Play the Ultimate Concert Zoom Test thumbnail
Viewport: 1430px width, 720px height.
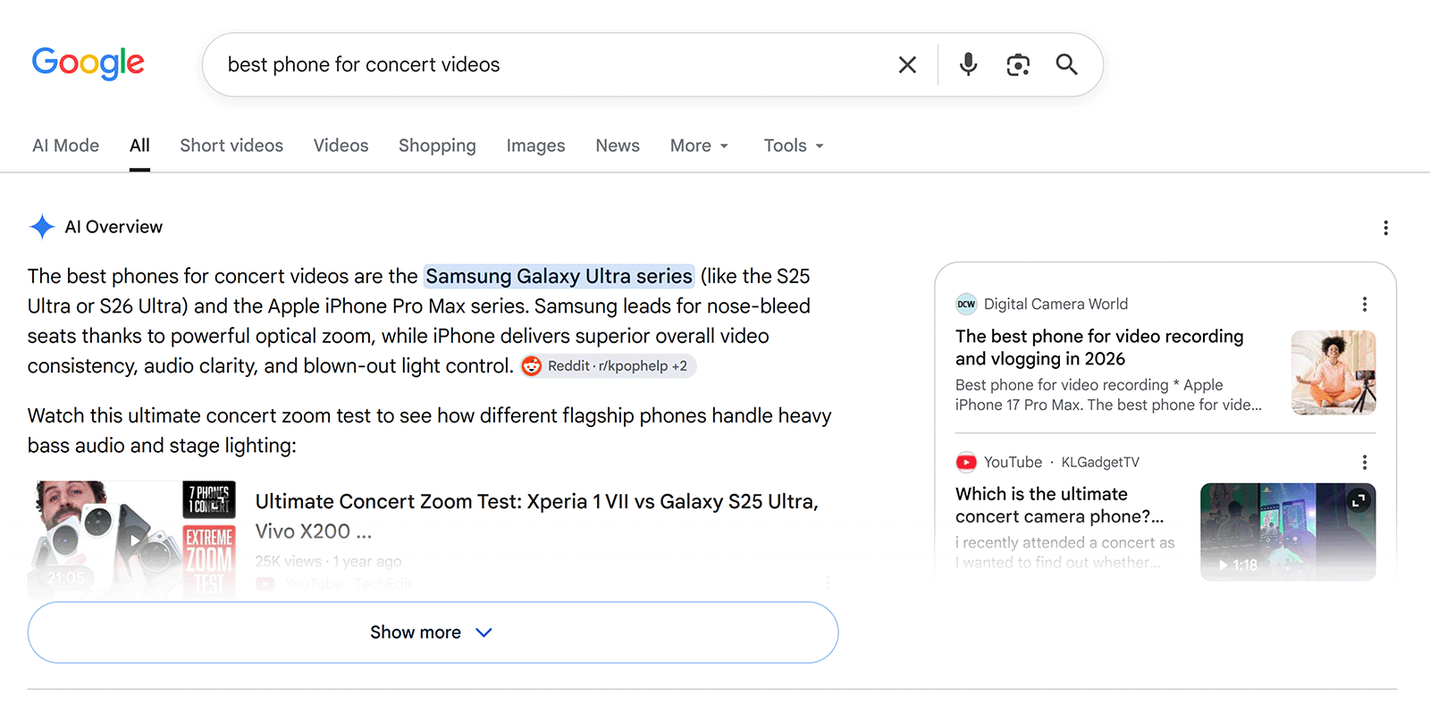(x=132, y=539)
